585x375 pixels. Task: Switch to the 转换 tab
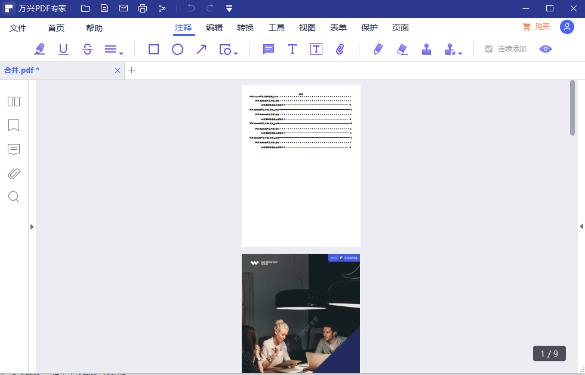coord(245,27)
